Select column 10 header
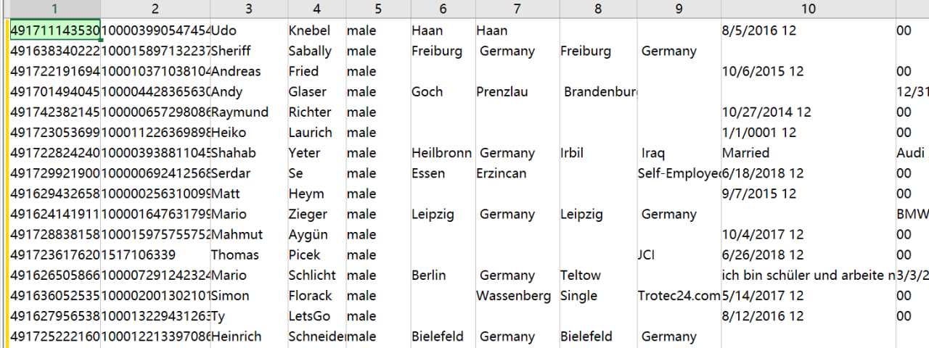 809,9
